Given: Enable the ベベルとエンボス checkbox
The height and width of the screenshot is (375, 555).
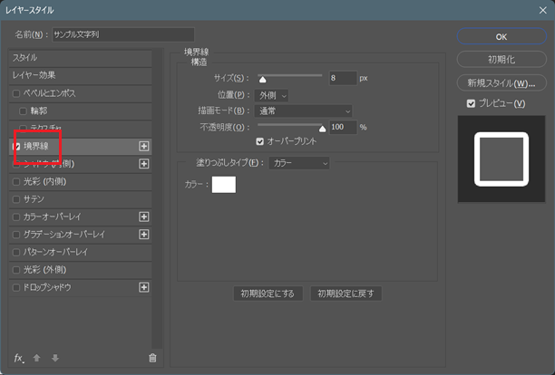Looking at the screenshot, I should point(15,93).
